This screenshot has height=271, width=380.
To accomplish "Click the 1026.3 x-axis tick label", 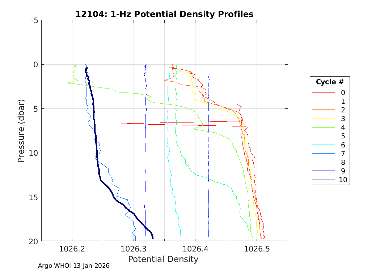I will point(134,249).
